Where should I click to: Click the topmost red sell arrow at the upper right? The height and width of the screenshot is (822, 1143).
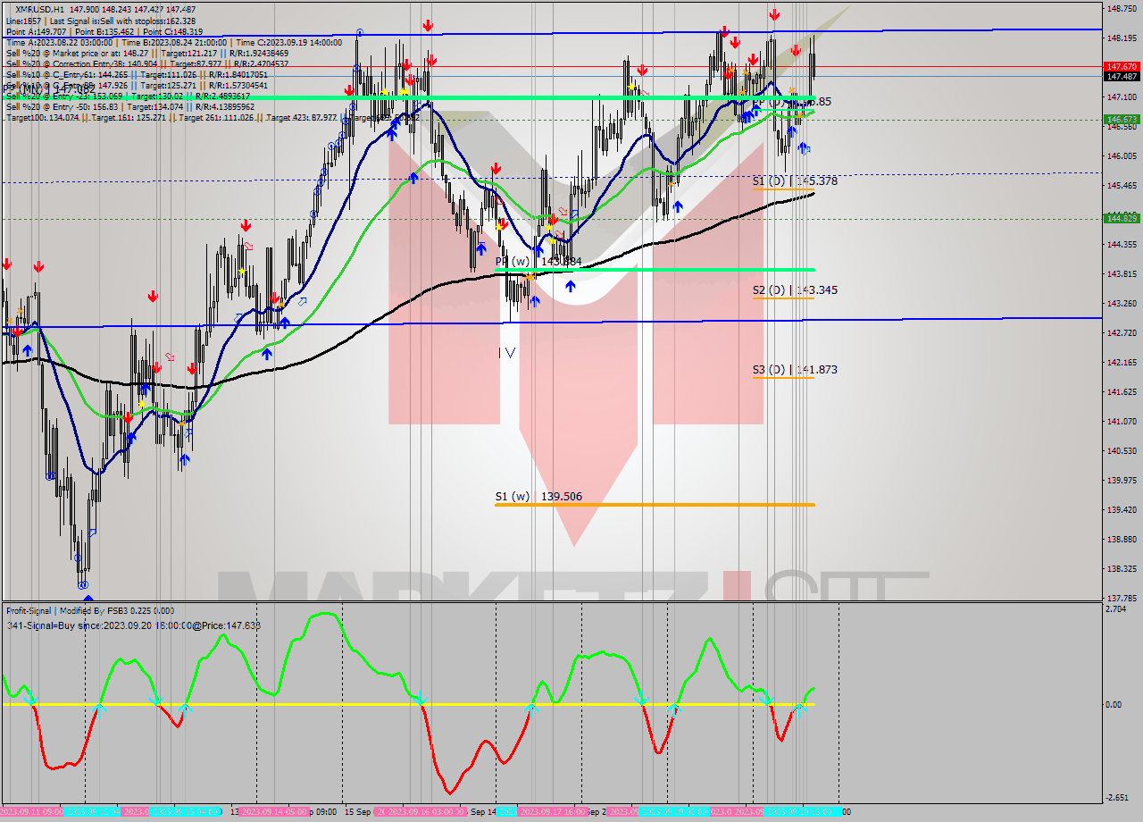pos(774,14)
